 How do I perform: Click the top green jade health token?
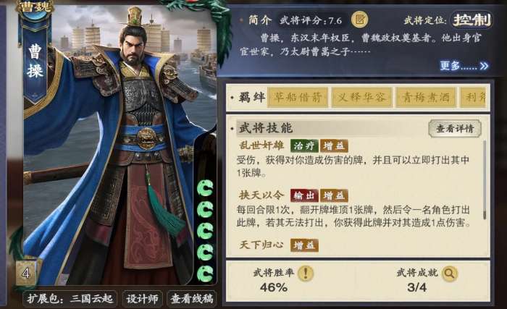[205, 188]
